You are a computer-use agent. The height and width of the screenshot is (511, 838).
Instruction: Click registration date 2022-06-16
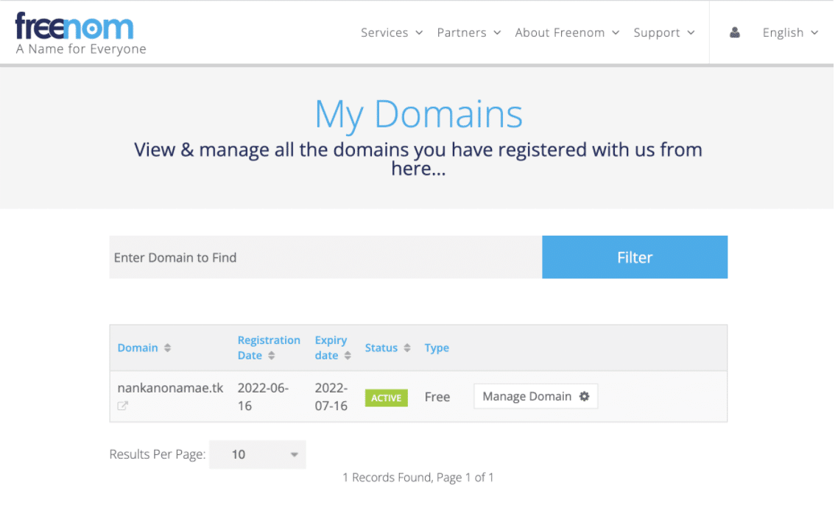coord(263,397)
